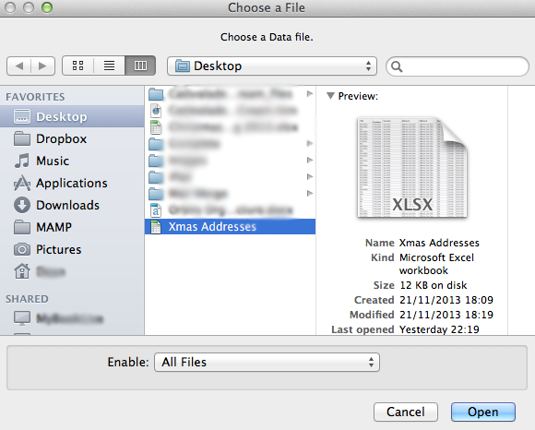Screen dimensions: 535x430
Task: Click the XLSX preview thumbnail
Action: coord(412,168)
